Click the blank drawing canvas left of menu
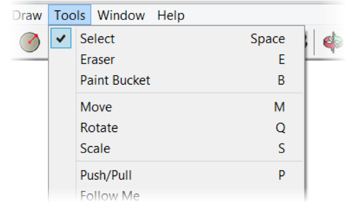Viewport: 346px width, 207px height. click(24, 132)
